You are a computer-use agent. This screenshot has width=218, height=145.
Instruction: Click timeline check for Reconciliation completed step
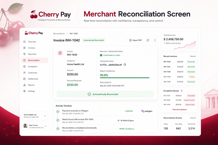pyautogui.click(x=58, y=129)
